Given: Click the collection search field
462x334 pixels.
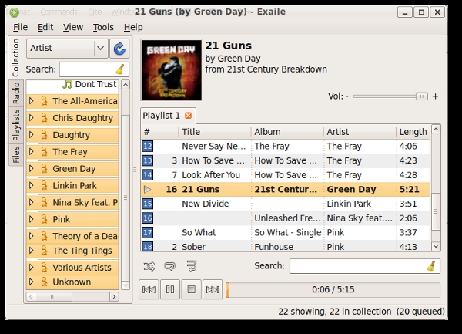Looking at the screenshot, I should tap(88, 69).
